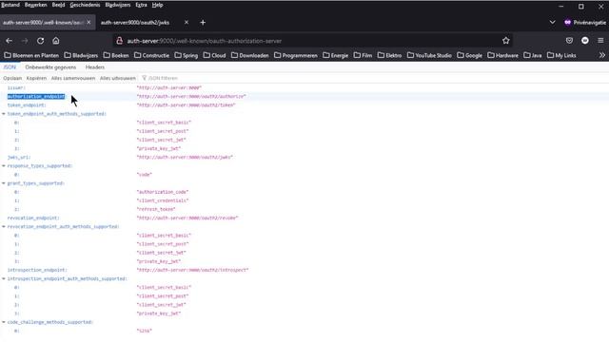Open the account profile icon
609x342 pixels.
[x=585, y=41]
